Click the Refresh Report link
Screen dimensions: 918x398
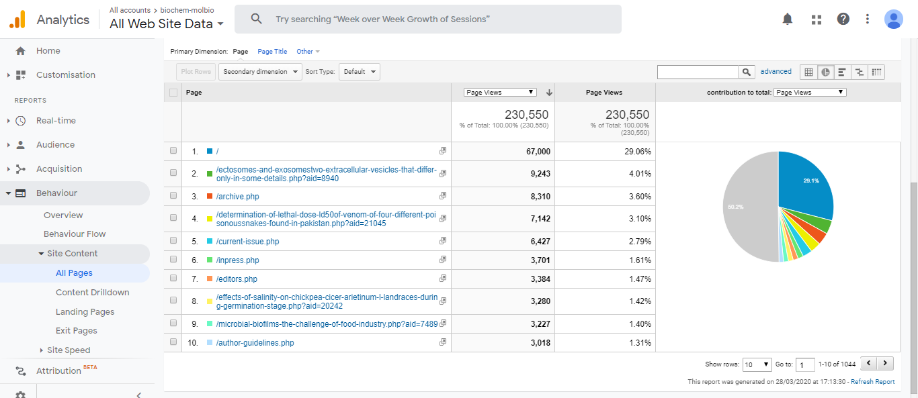872,382
